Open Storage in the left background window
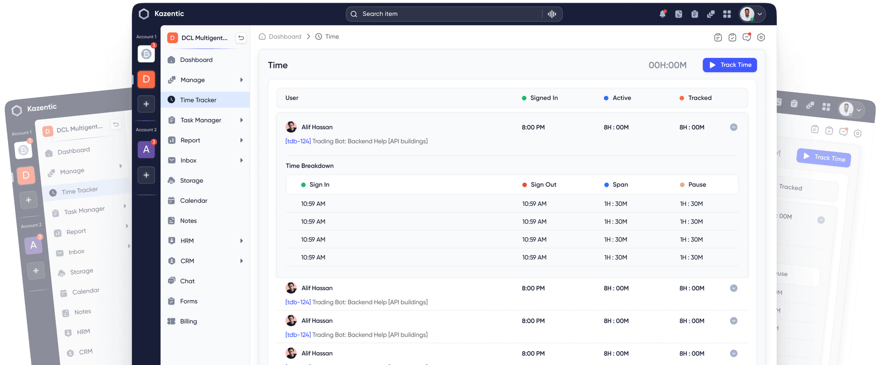The height and width of the screenshot is (365, 883). point(76,272)
